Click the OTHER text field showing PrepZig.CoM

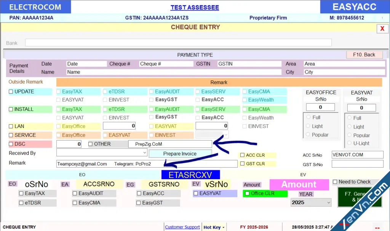170,144
